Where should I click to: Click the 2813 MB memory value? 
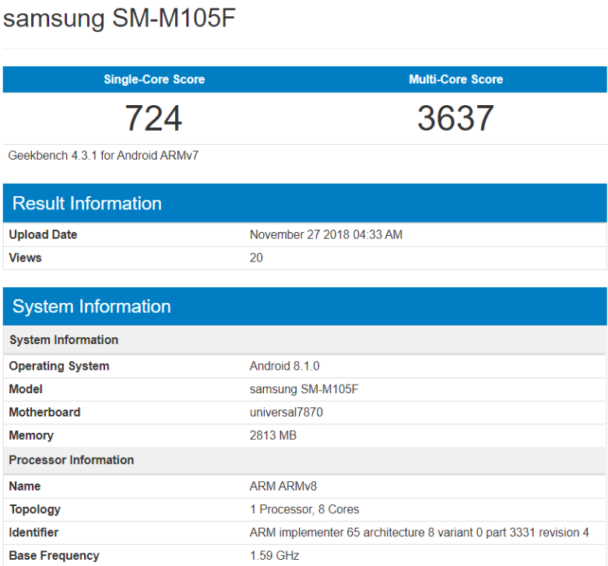273,435
